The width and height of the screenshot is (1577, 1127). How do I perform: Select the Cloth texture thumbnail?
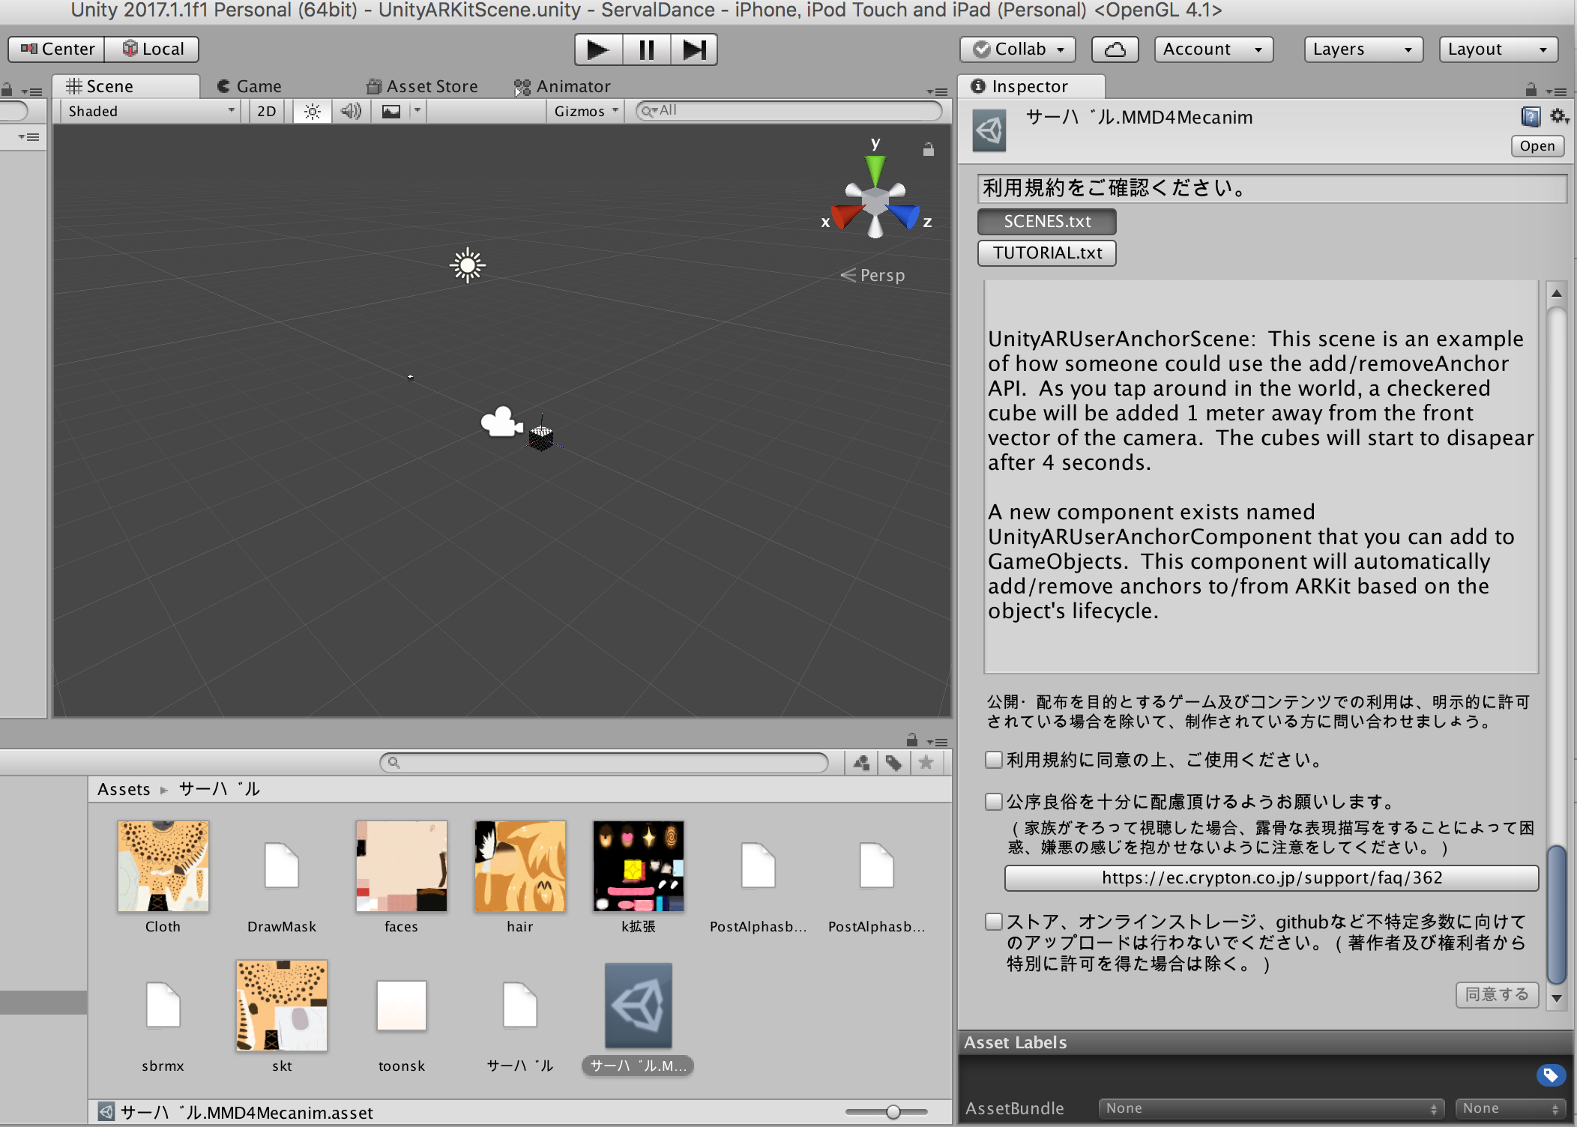coord(163,866)
